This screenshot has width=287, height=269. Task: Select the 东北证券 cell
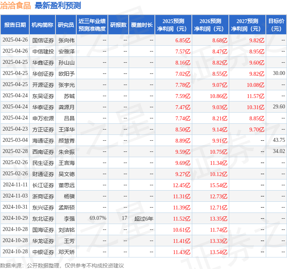pos(43,219)
